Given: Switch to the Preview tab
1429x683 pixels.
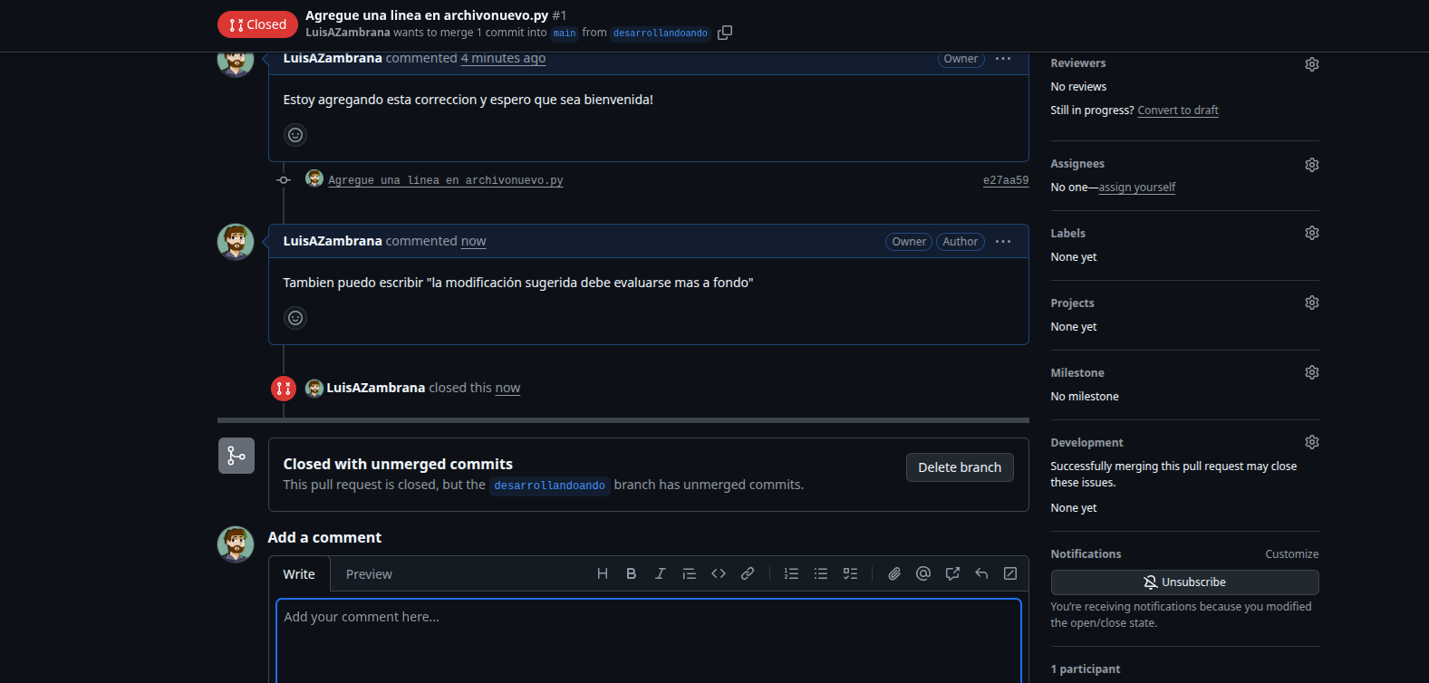Looking at the screenshot, I should point(369,574).
